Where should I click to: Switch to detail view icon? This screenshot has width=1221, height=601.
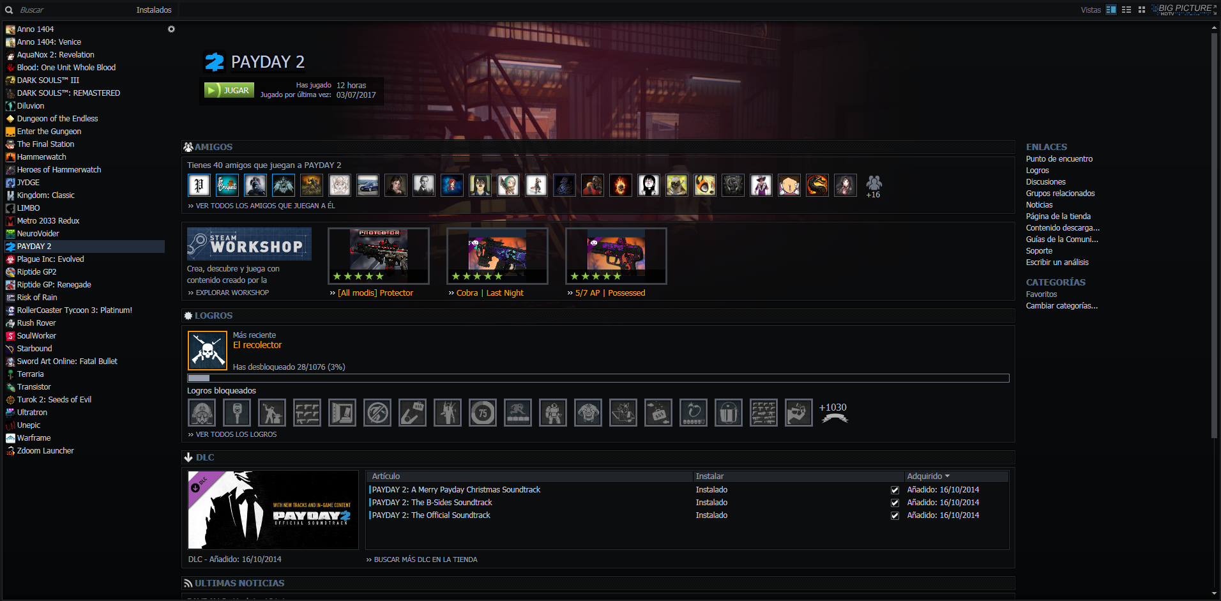(x=1111, y=10)
